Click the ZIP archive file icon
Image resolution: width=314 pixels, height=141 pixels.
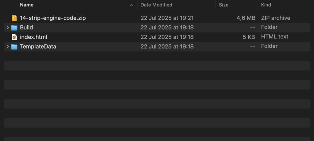(14, 18)
